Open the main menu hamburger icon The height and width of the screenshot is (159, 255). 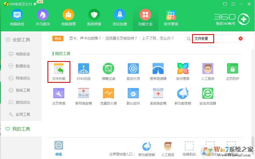pyautogui.click(x=233, y=4)
